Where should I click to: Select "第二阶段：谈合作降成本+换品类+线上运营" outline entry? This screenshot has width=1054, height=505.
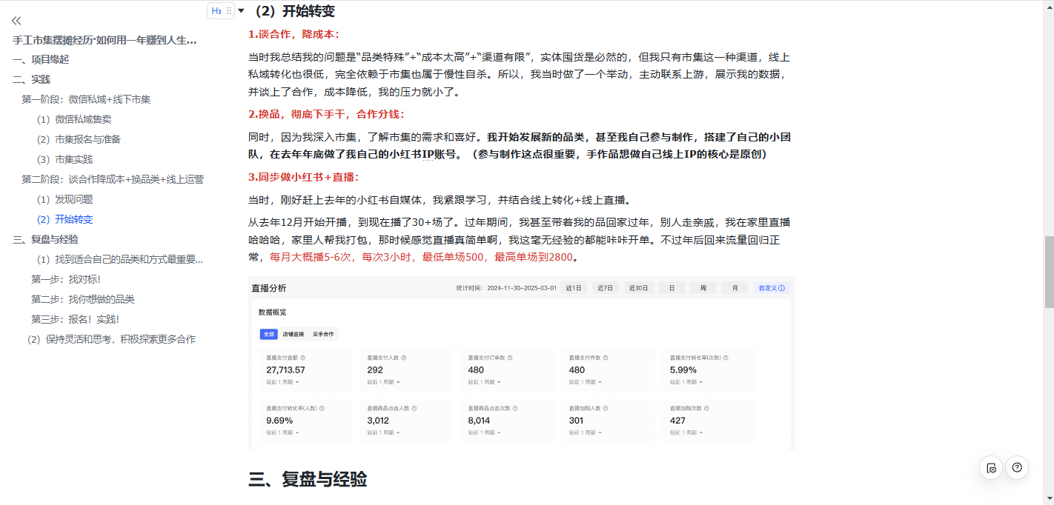pyautogui.click(x=113, y=179)
